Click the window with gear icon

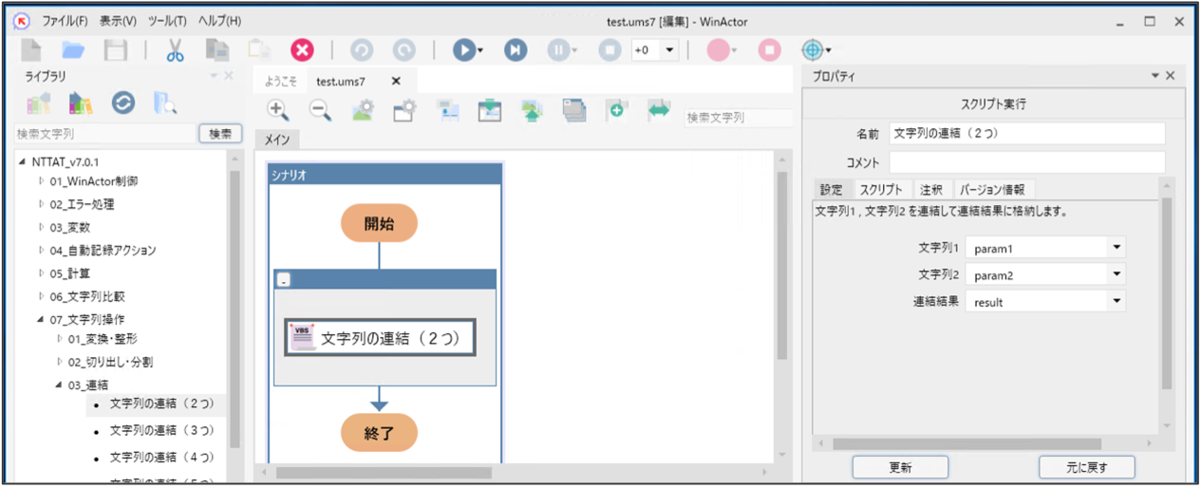coord(405,110)
